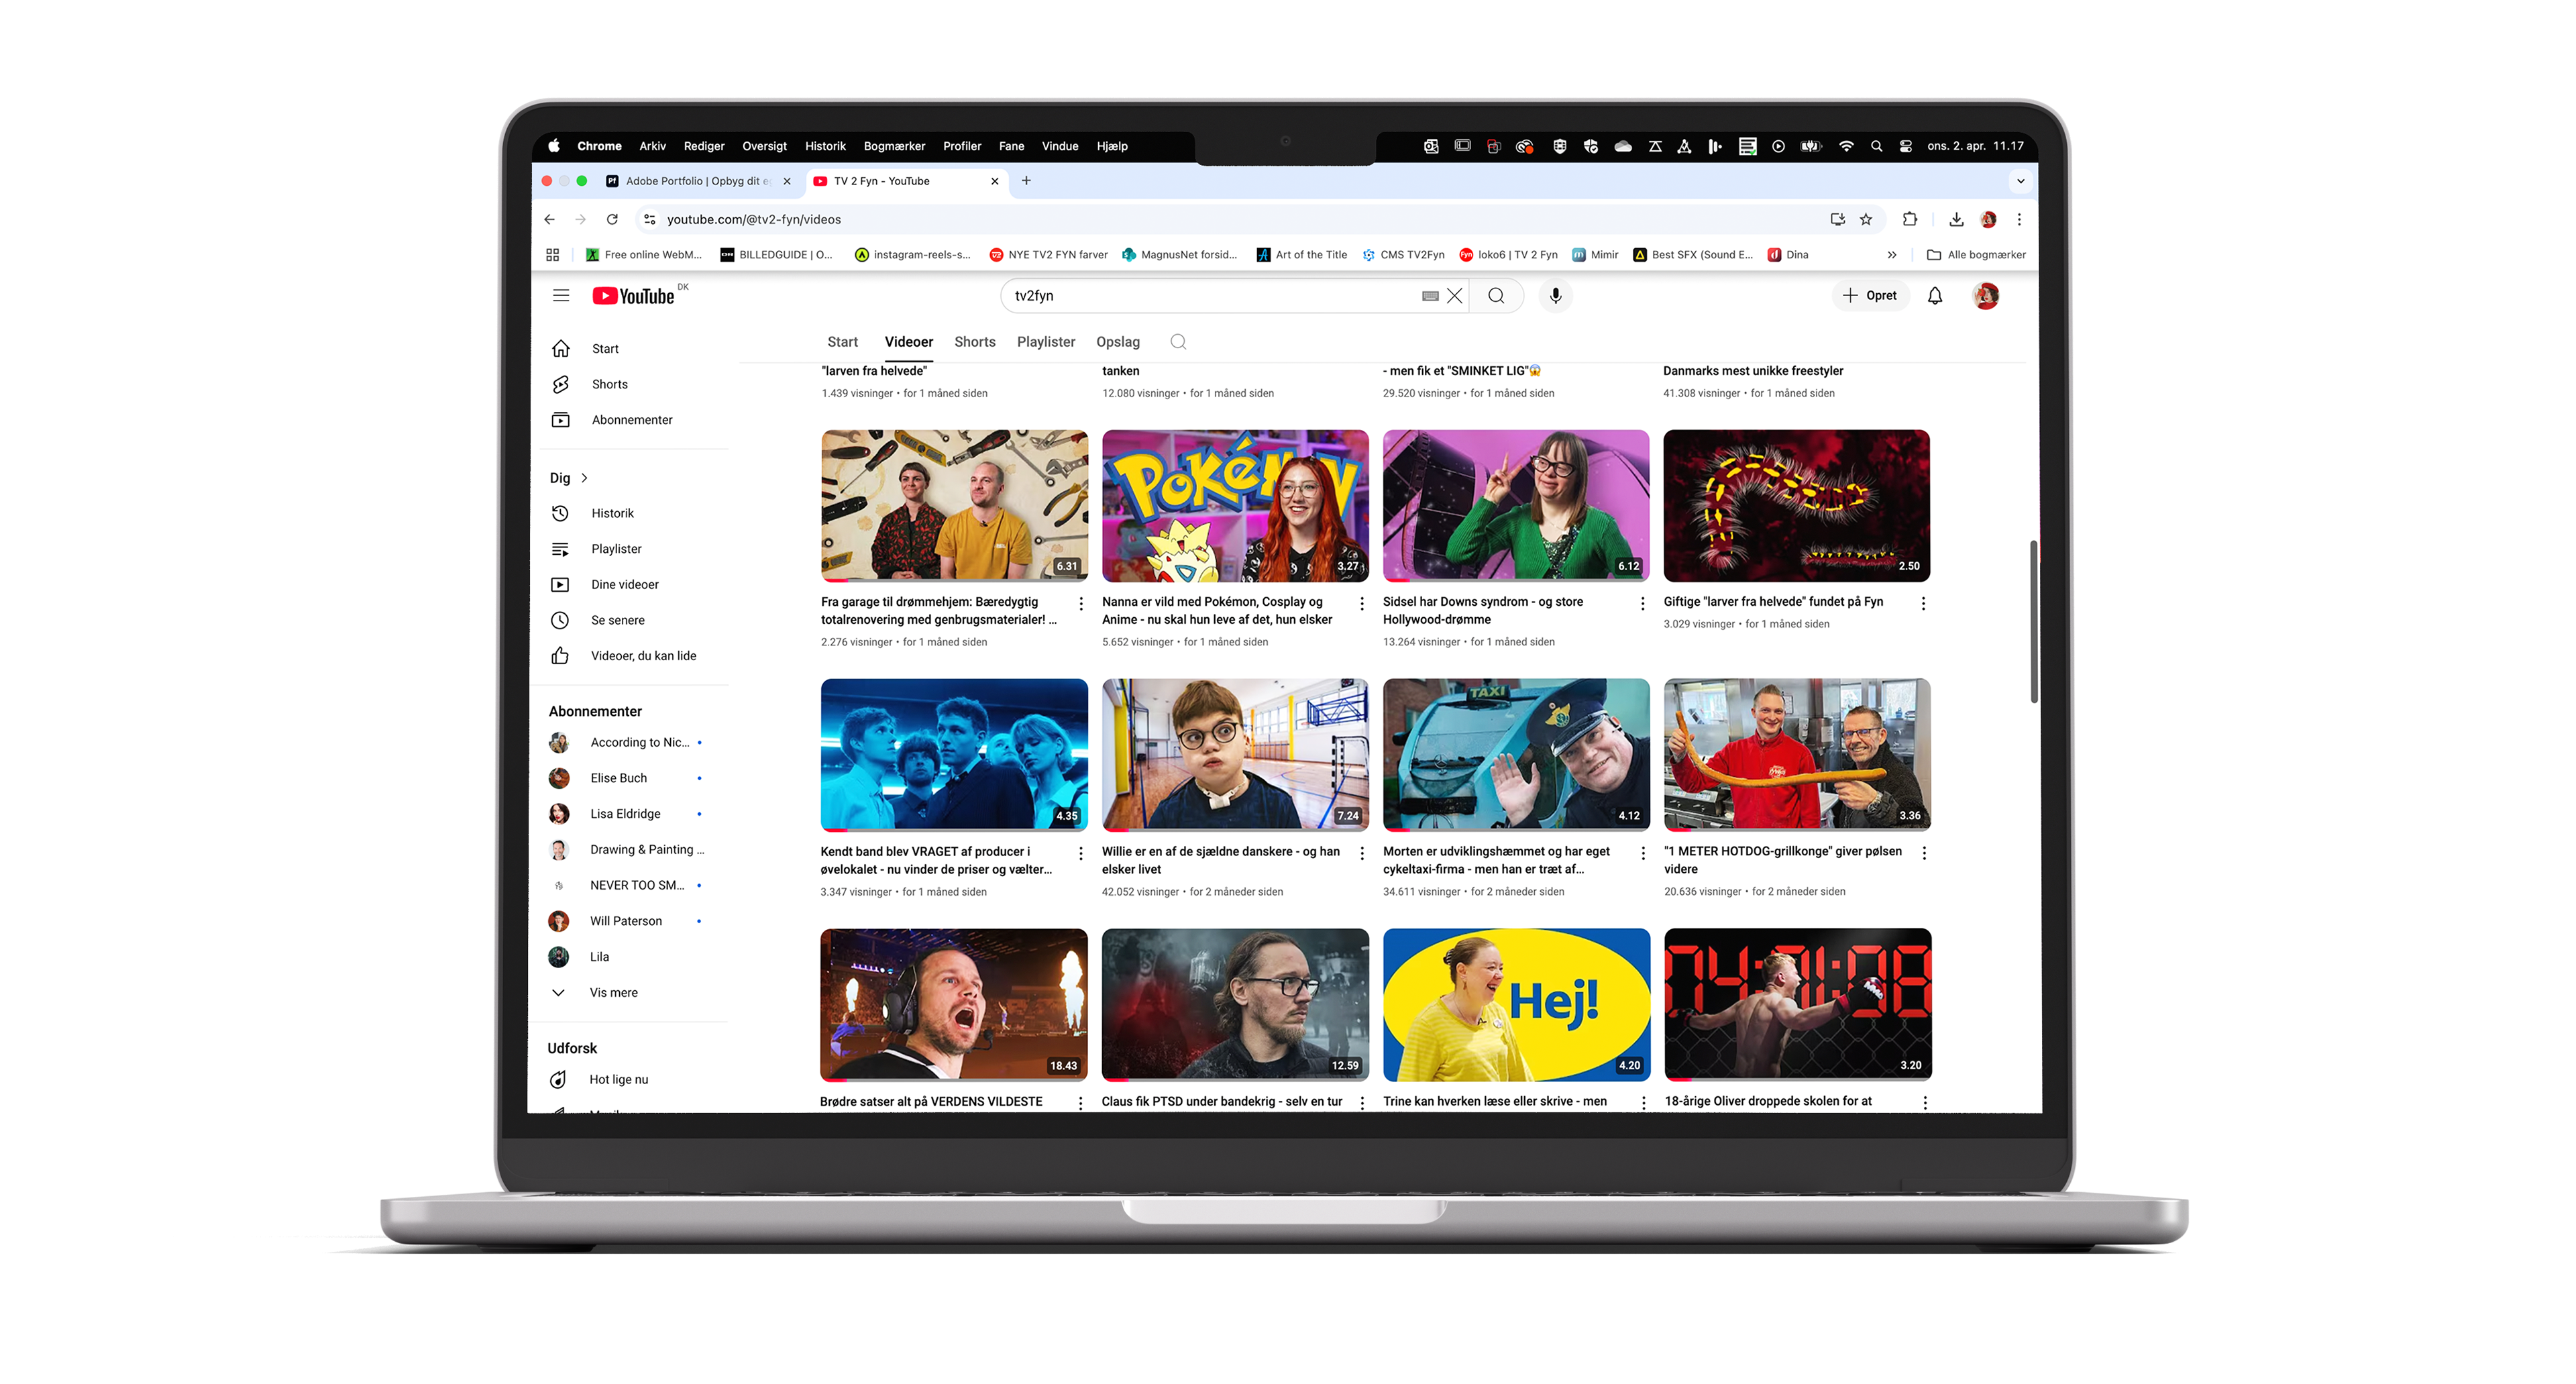The width and height of the screenshot is (2576, 1384).
Task: Click the browser address bar URL
Action: point(754,220)
